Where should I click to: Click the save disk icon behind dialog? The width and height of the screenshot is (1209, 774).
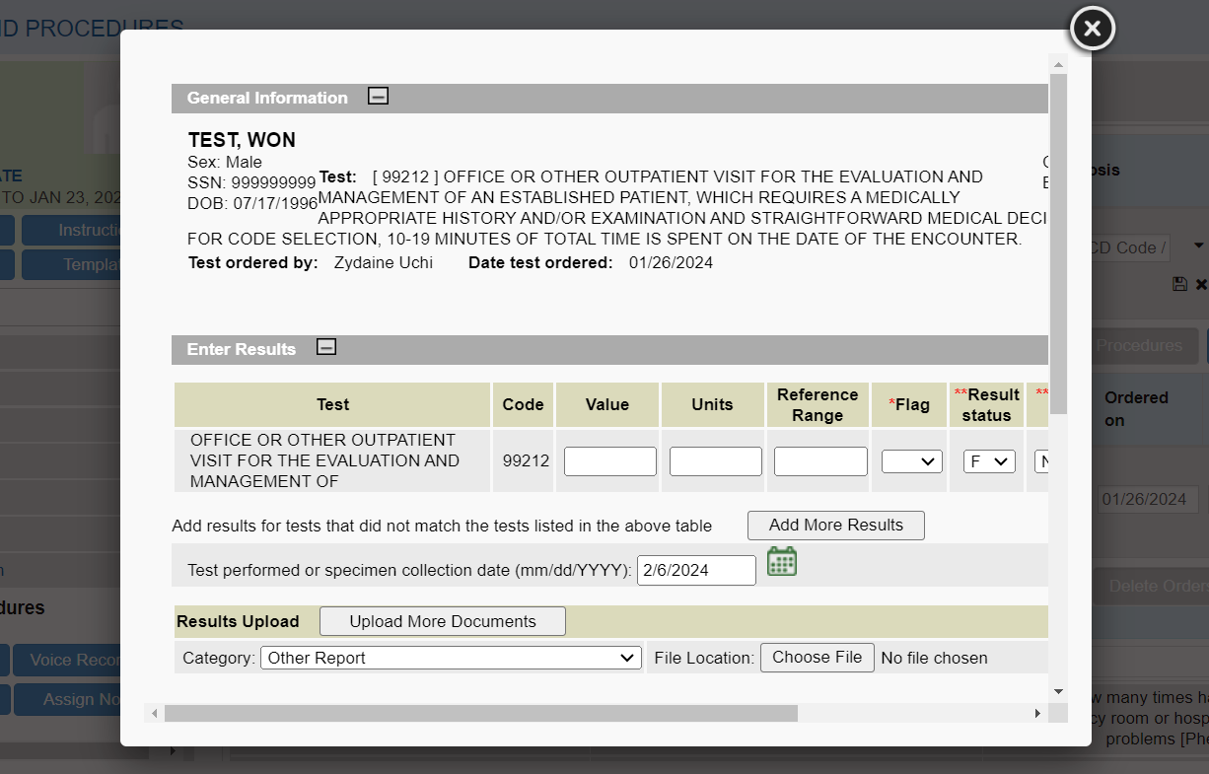pos(1179,284)
